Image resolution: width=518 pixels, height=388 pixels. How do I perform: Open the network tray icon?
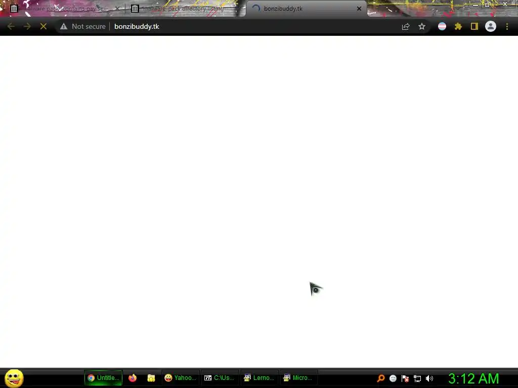[x=417, y=379]
